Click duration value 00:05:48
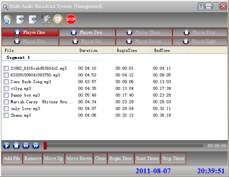Viewport: 229px width, 177px height. click(87, 95)
